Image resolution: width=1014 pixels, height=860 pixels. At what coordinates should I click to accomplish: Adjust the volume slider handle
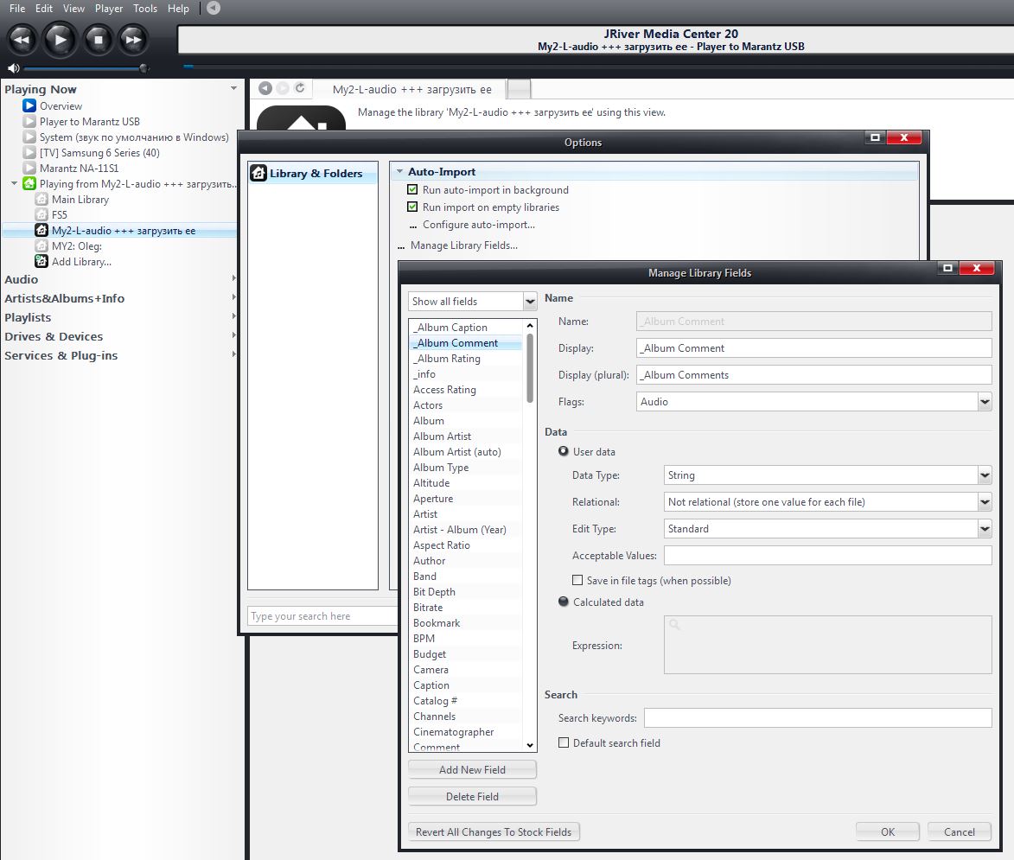click(143, 68)
